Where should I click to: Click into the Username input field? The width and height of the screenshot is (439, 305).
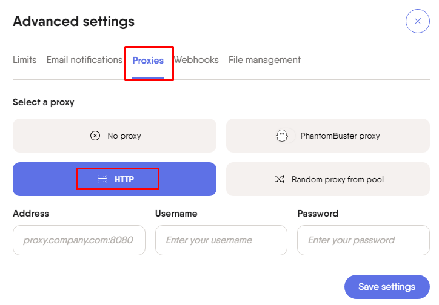tap(221, 240)
